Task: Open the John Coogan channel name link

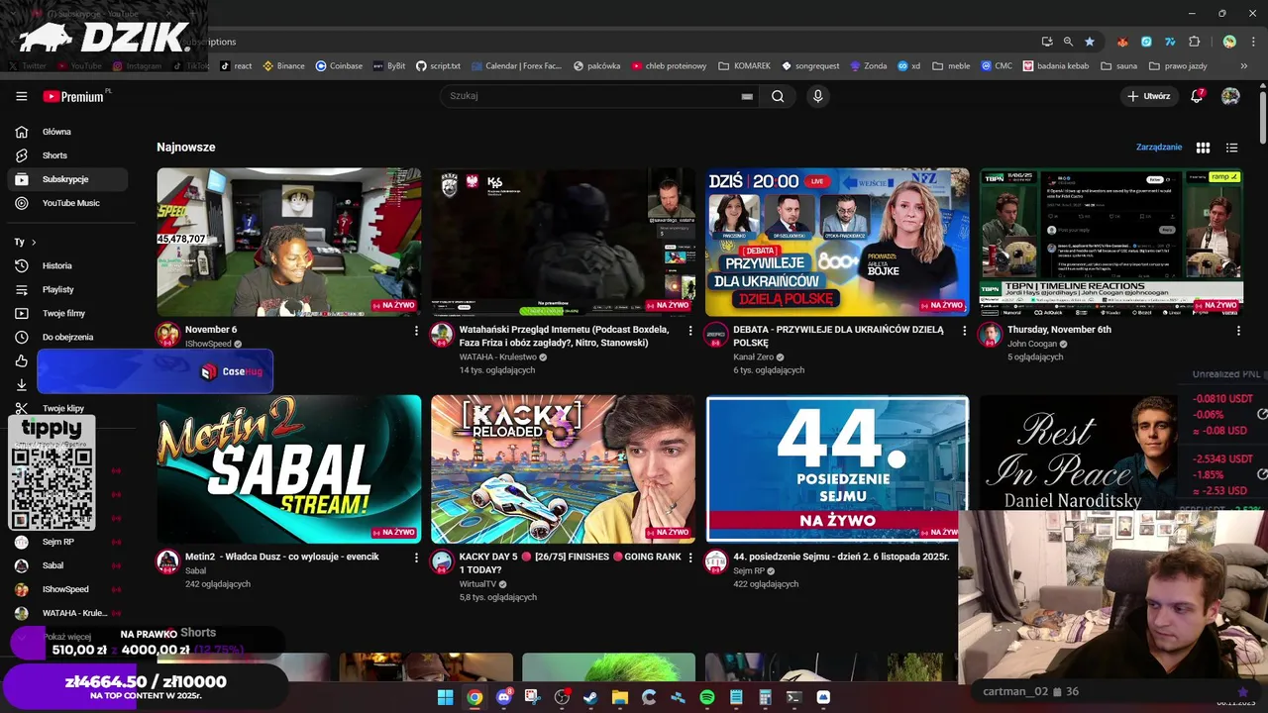Action: (1032, 344)
